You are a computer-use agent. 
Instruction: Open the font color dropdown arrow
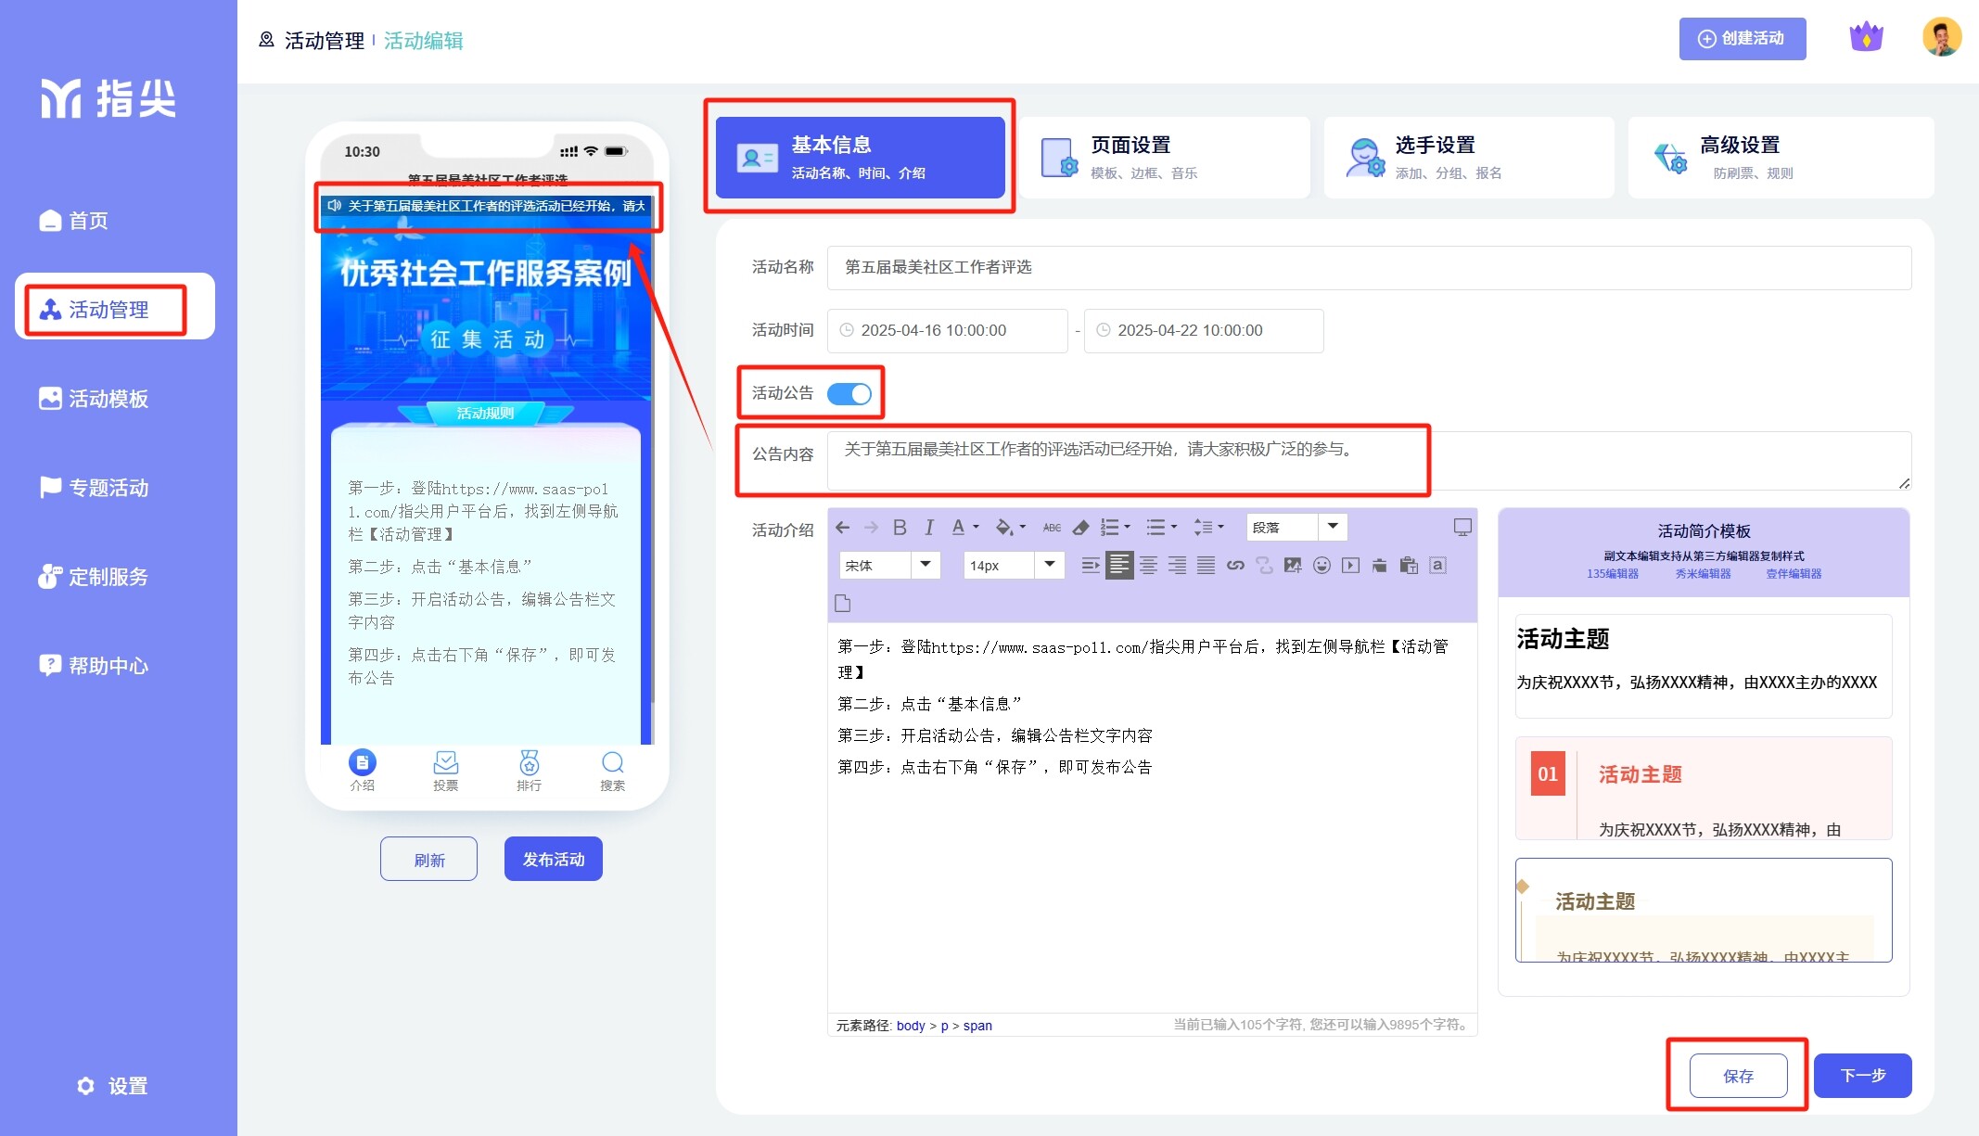click(977, 528)
